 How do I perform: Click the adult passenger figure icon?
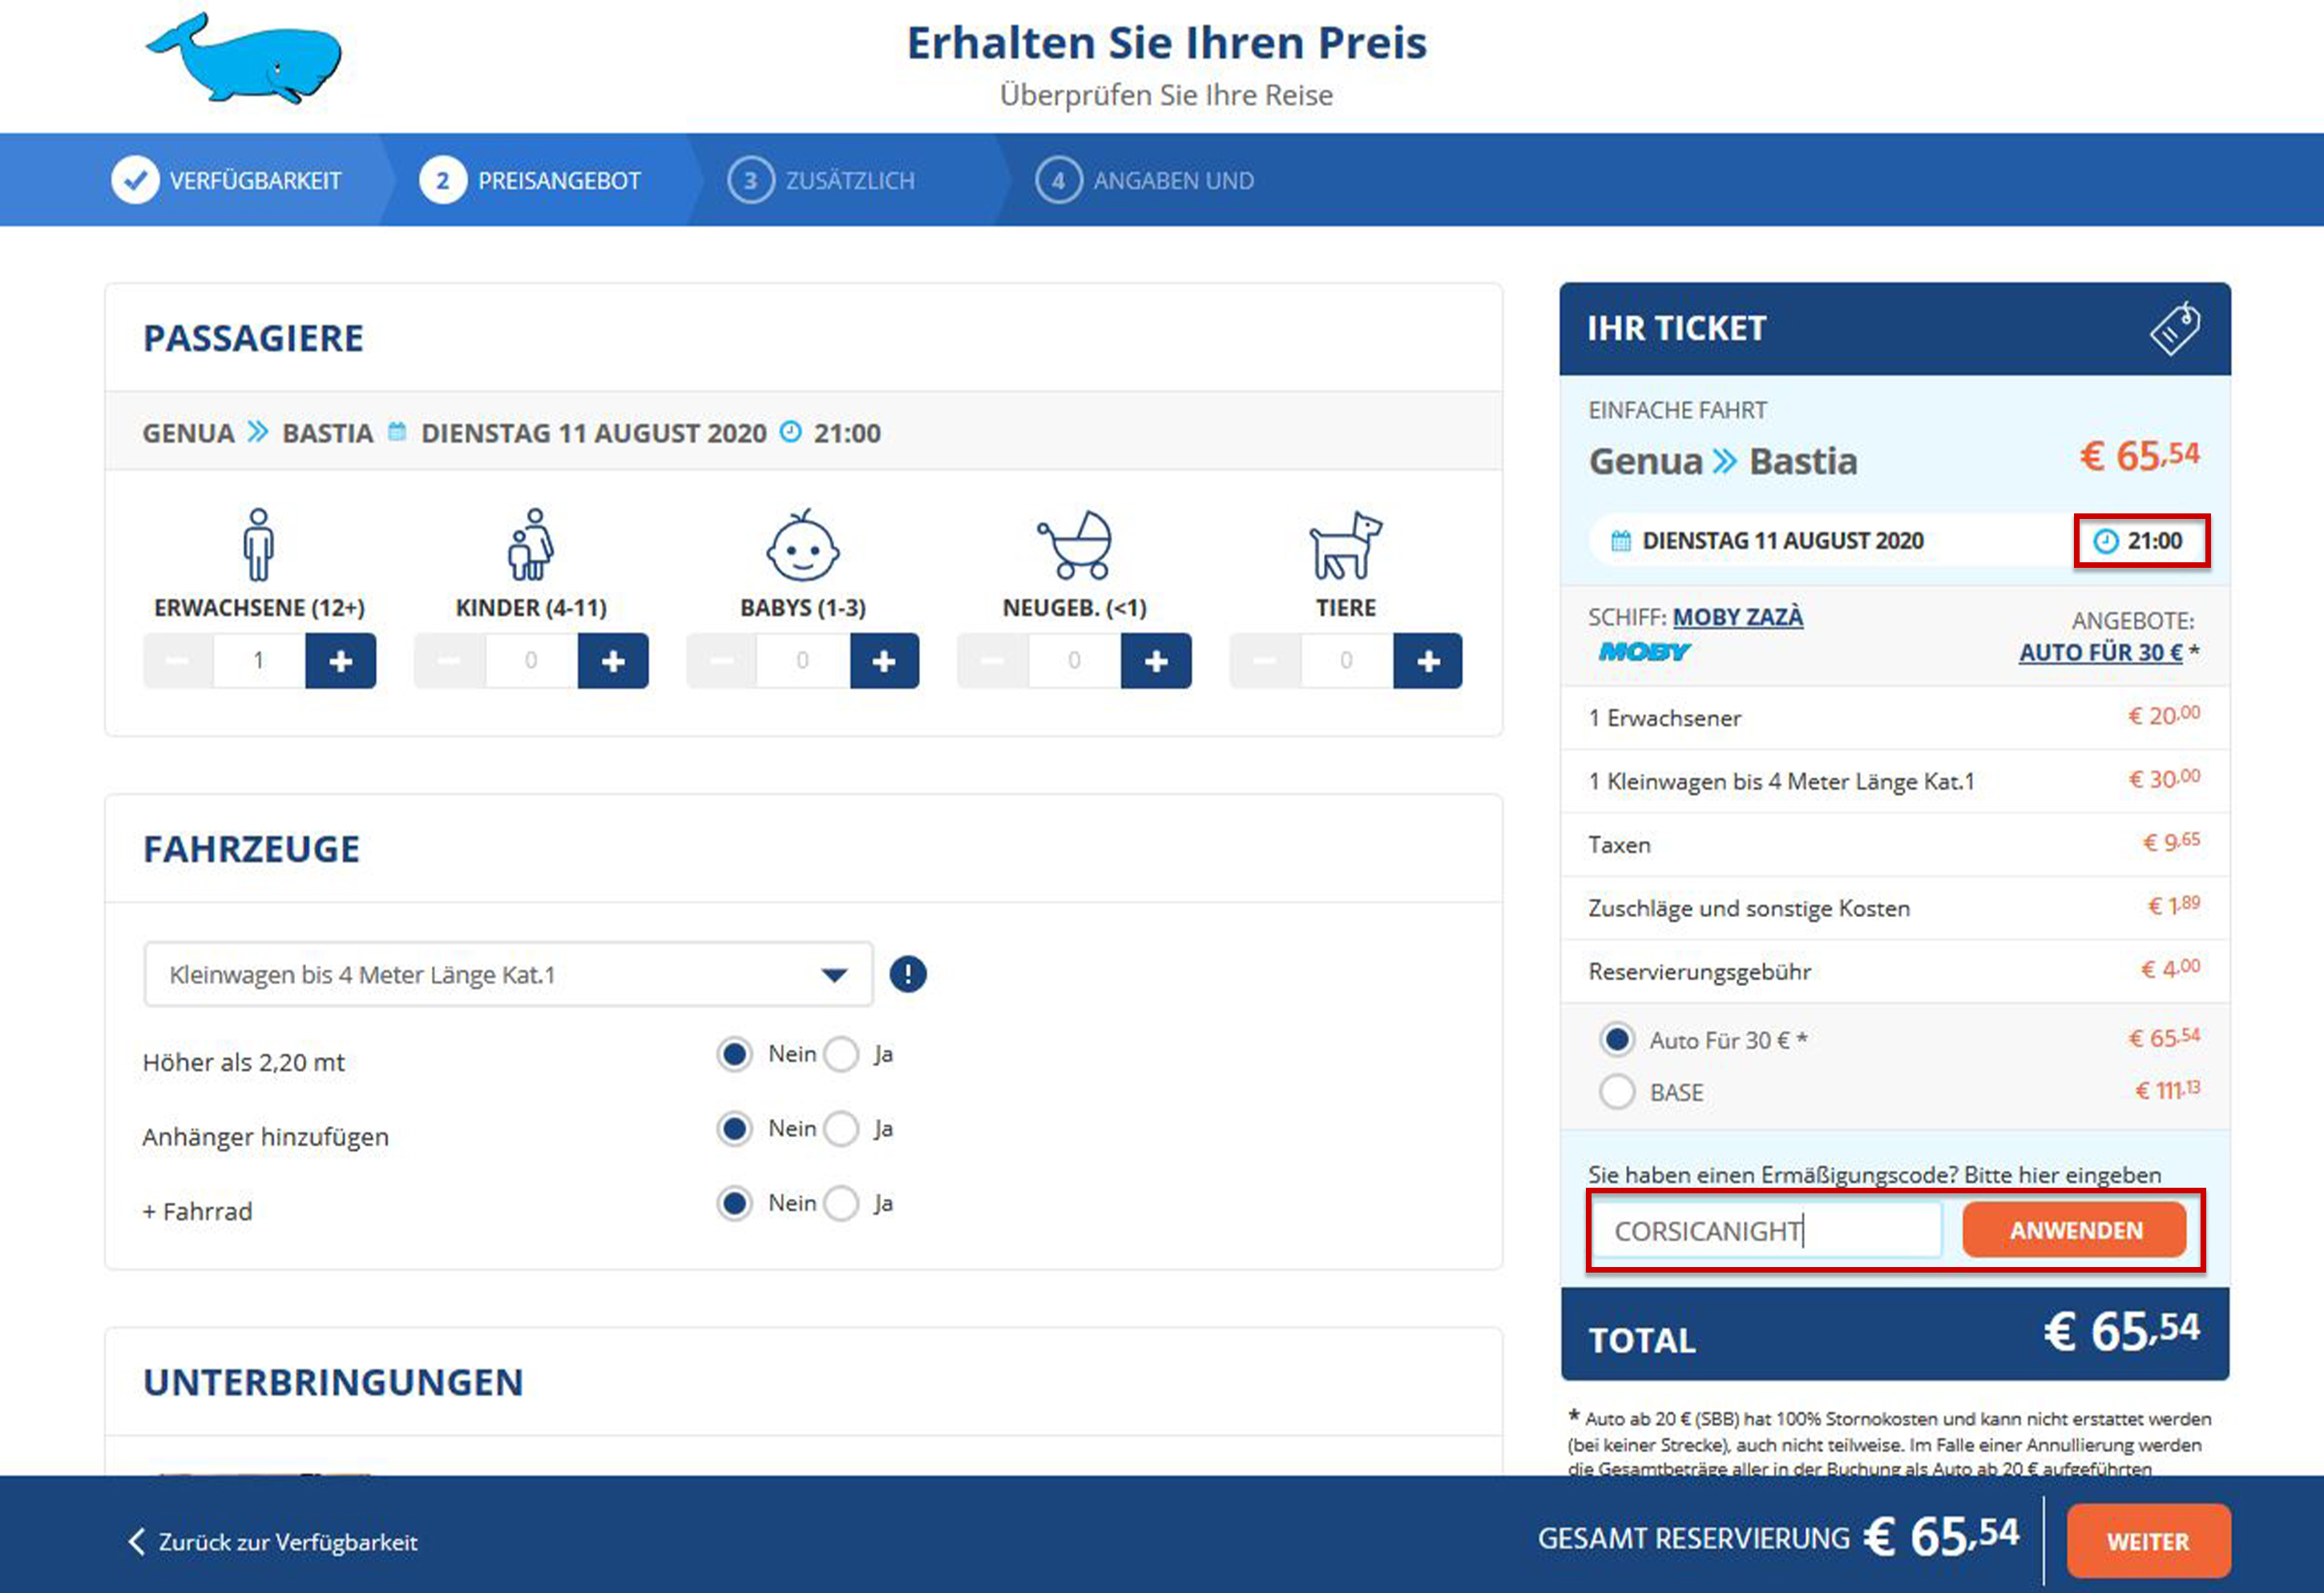coord(258,545)
